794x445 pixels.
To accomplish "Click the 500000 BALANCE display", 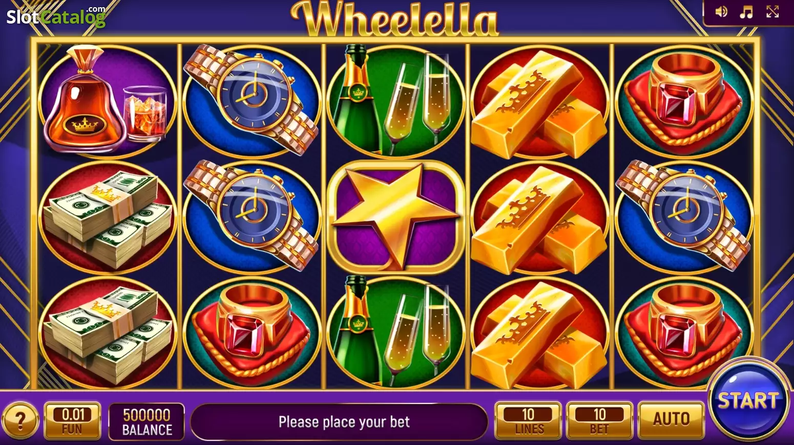I will pyautogui.click(x=147, y=421).
